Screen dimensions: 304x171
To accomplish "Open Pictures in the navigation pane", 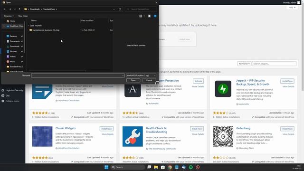I will (13, 51).
